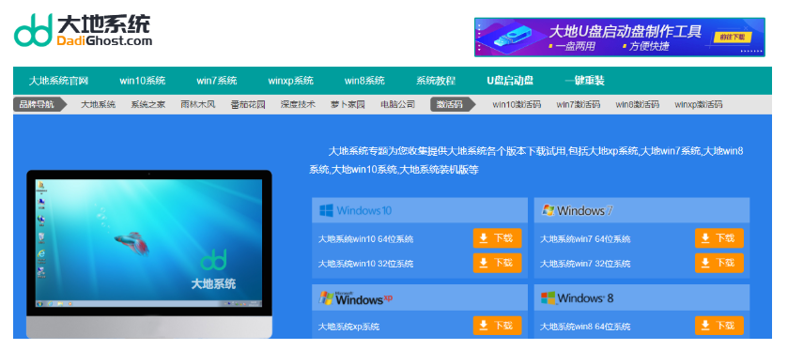Open the 大地系统官网 menu item
This screenshot has width=788, height=350.
[x=59, y=81]
